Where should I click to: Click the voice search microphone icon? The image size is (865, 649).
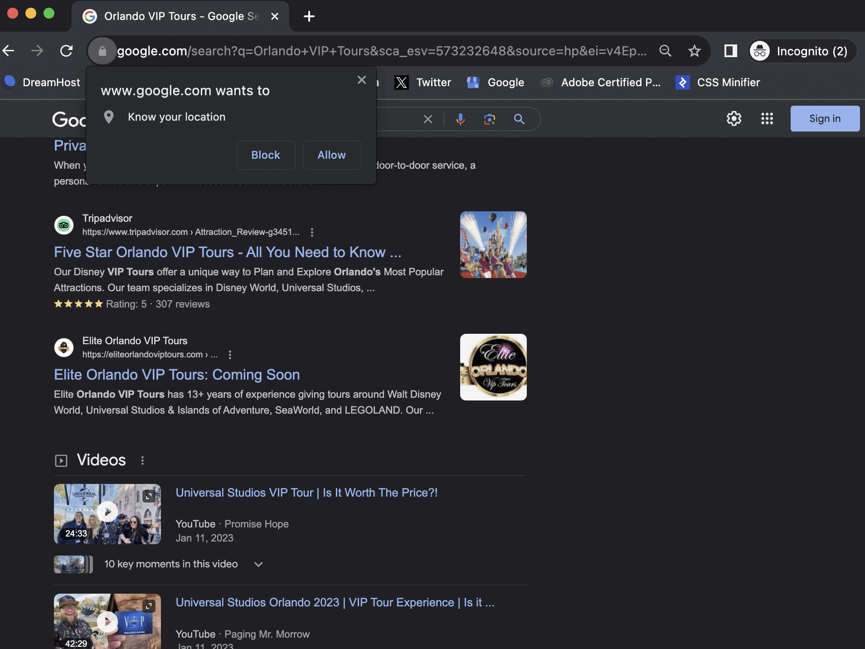pyautogui.click(x=460, y=119)
